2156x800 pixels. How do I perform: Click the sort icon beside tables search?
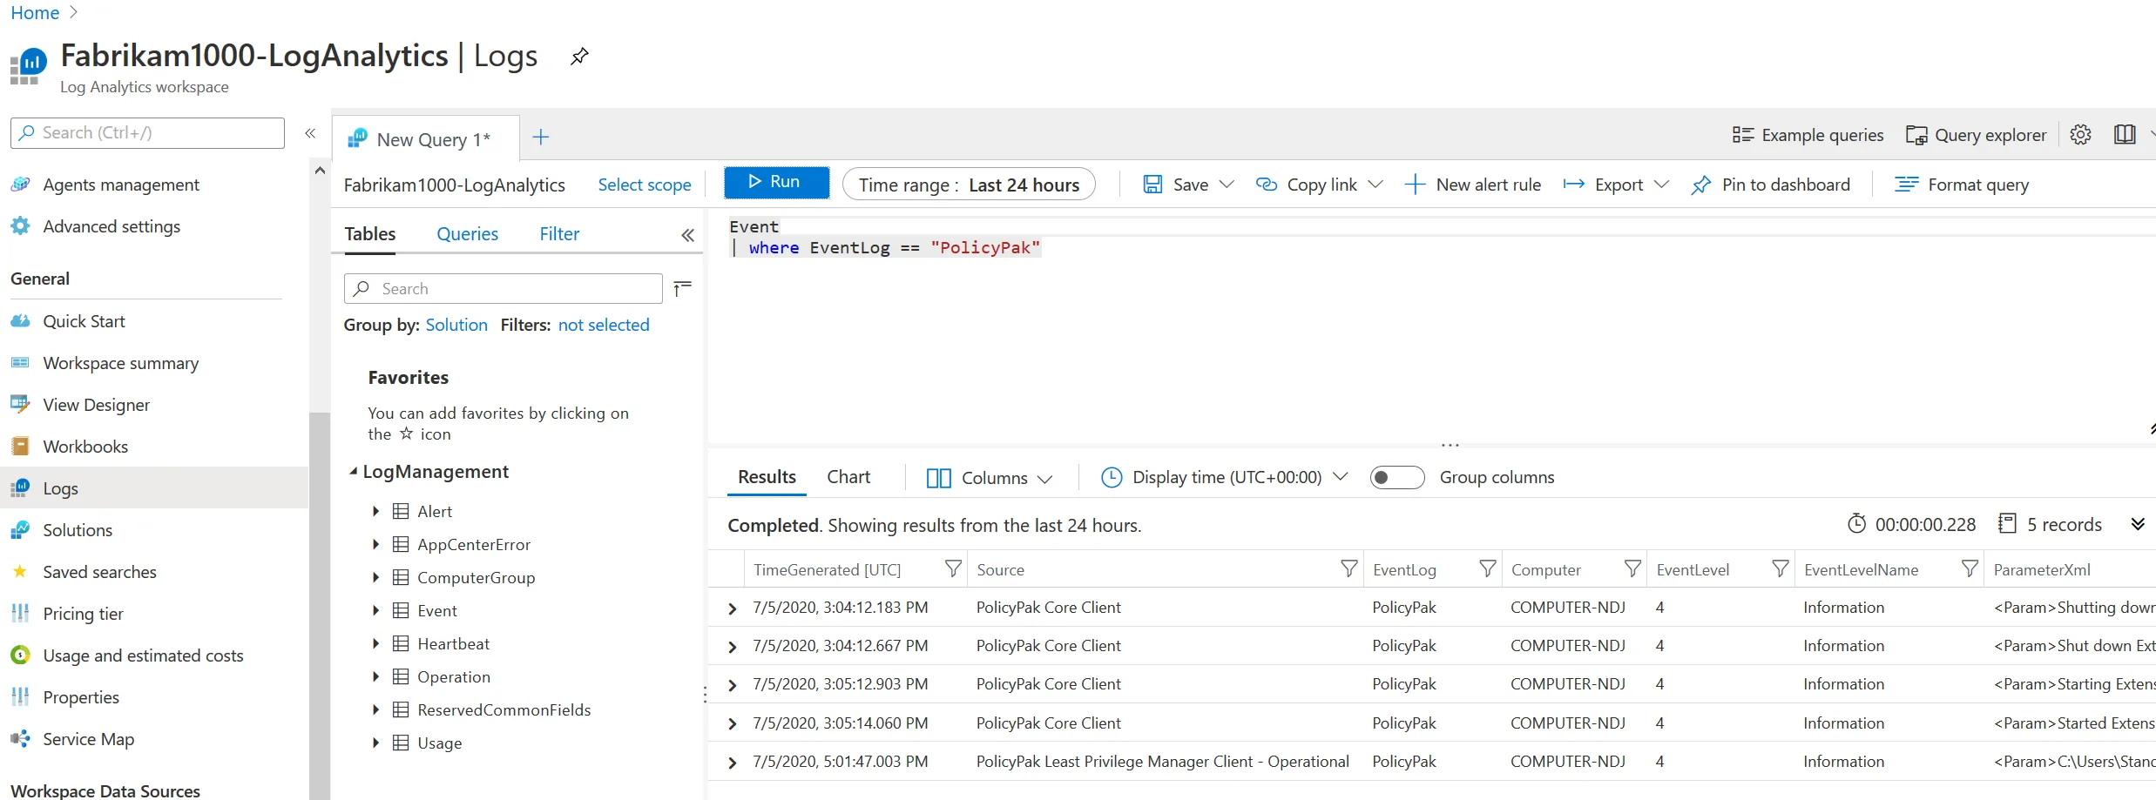click(683, 288)
